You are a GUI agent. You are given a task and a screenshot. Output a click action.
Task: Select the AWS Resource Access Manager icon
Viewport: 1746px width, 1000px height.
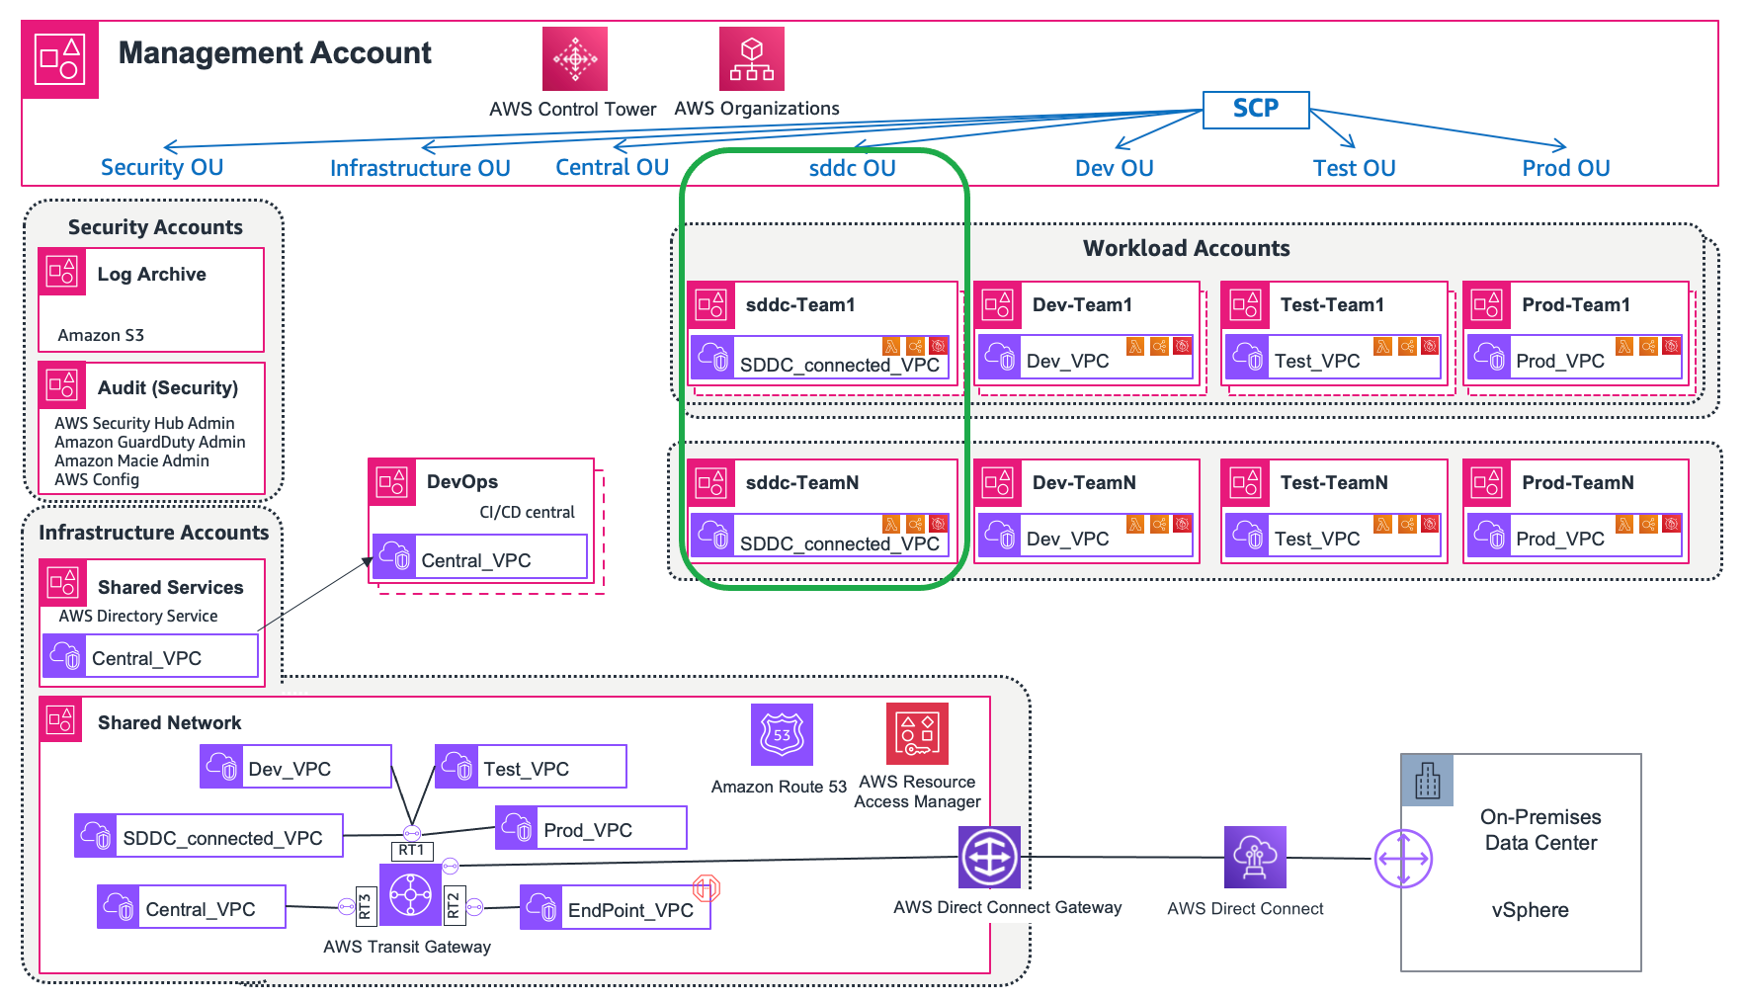[x=916, y=733]
